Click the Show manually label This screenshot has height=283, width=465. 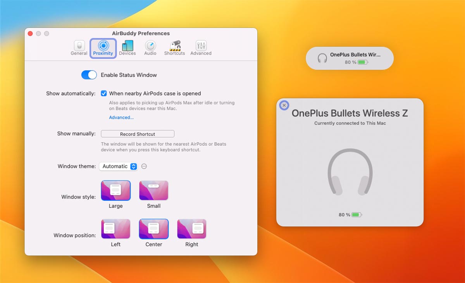tap(76, 133)
